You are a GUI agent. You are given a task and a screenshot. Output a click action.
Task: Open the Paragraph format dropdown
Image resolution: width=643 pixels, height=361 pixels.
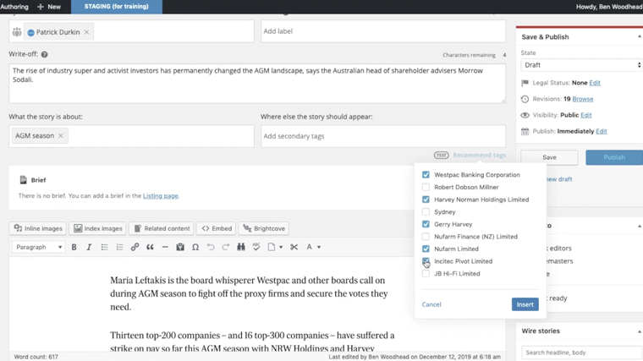39,247
